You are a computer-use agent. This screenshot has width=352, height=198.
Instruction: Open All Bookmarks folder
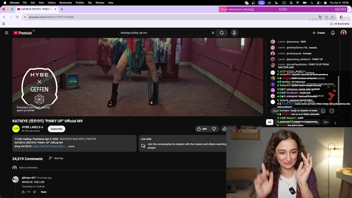340,24
